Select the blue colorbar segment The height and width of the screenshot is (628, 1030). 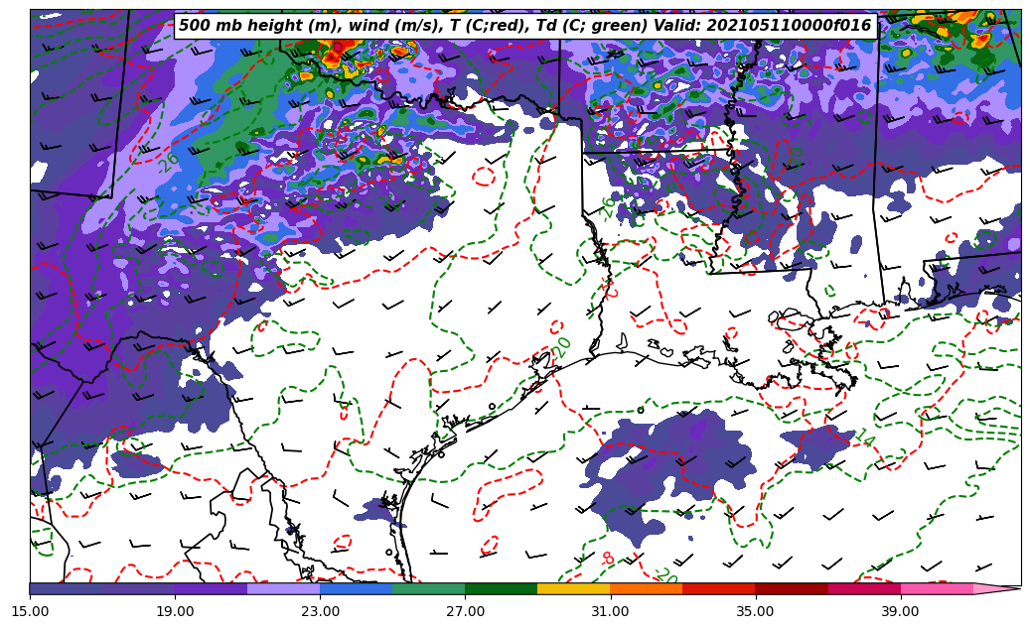pyautogui.click(x=356, y=588)
